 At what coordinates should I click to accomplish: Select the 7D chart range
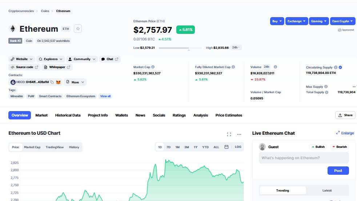[x=168, y=147]
